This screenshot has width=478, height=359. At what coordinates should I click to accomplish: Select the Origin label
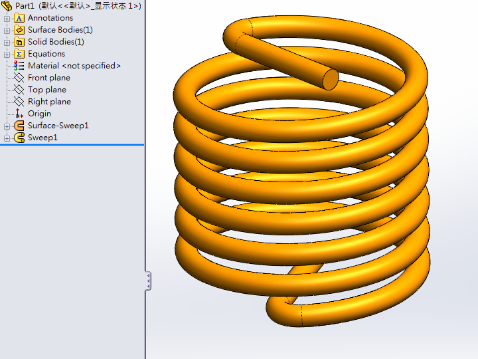39,114
